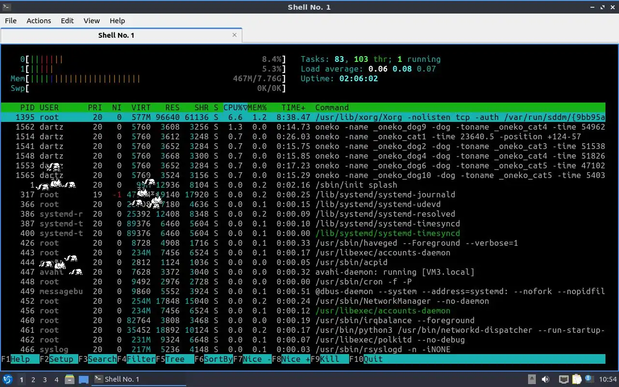Open the Actions menu
The image size is (619, 387).
tap(39, 20)
